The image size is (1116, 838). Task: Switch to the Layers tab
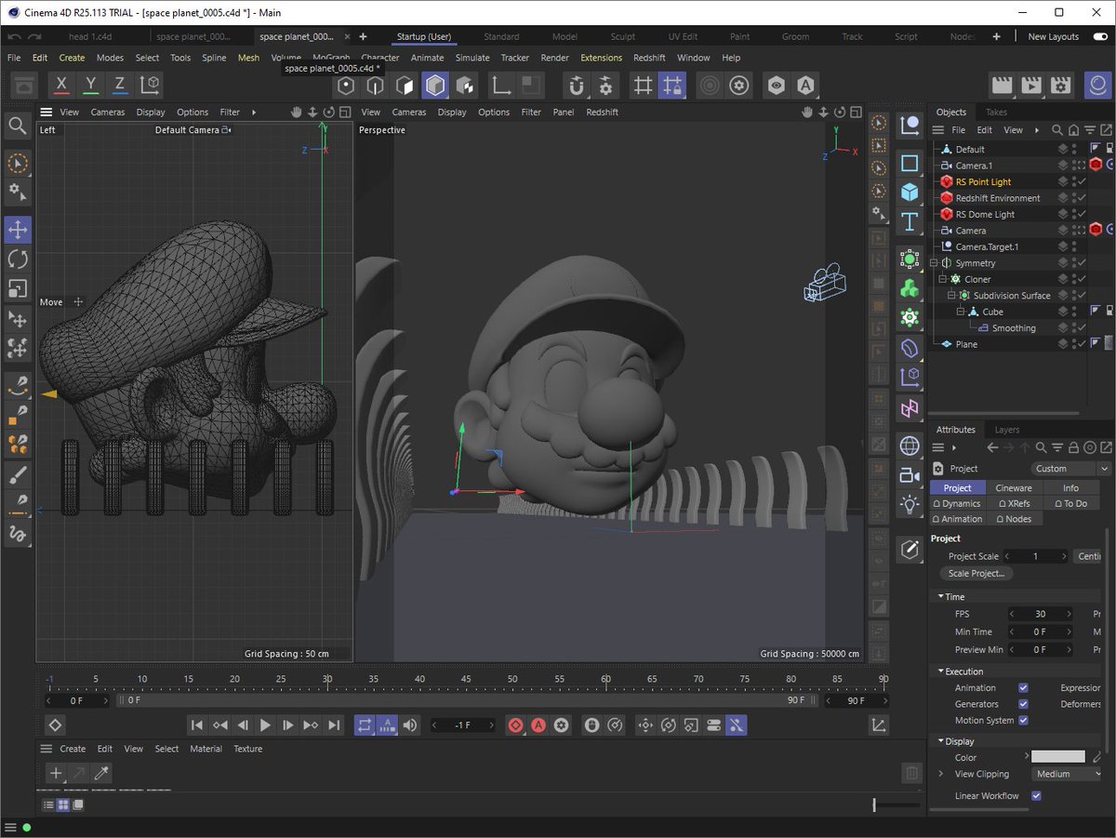(x=1006, y=430)
